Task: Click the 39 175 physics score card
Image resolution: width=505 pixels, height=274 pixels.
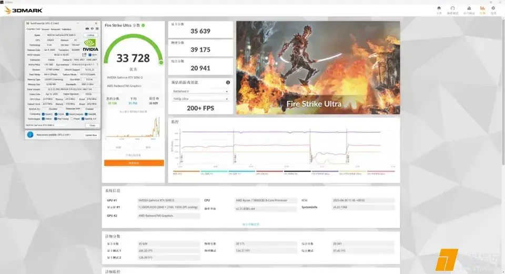Action: point(200,48)
